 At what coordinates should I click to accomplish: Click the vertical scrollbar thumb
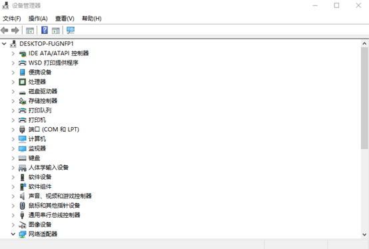tap(364, 98)
